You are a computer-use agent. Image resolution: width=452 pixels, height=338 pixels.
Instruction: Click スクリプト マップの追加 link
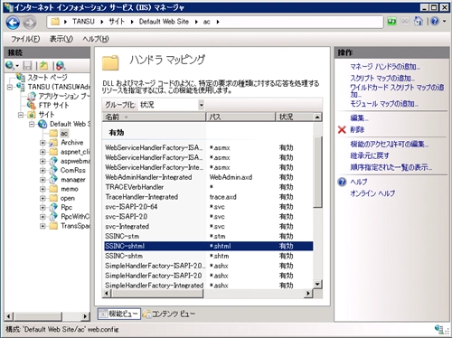tap(382, 78)
